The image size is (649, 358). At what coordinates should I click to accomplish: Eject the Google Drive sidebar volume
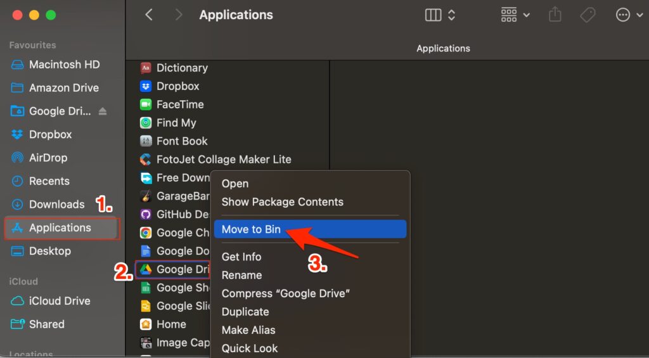tap(103, 112)
